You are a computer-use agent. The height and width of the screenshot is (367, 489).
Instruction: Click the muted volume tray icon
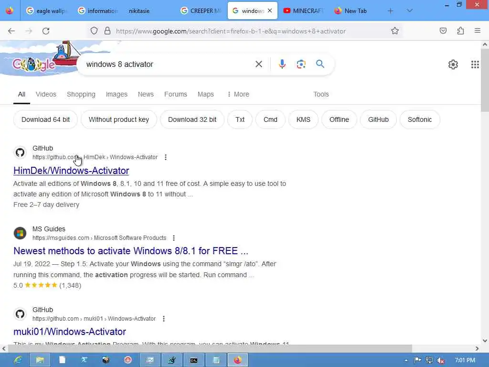441,360
